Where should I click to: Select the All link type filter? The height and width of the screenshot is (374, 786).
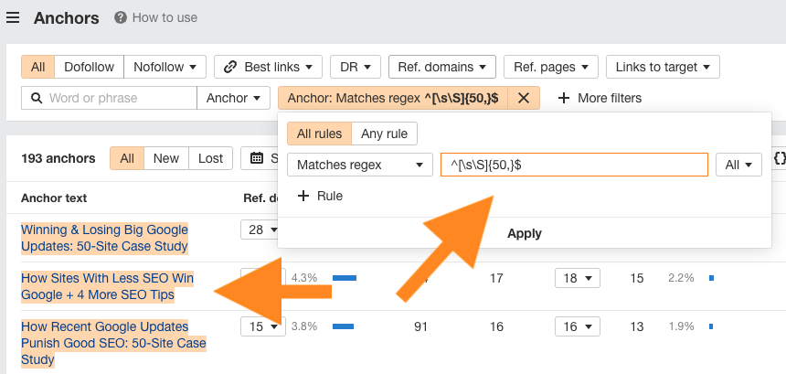(x=37, y=67)
